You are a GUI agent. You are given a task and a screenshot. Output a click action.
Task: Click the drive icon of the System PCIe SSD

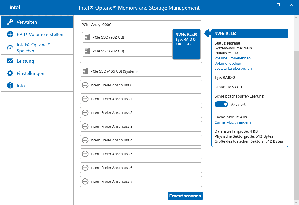pos(86,71)
